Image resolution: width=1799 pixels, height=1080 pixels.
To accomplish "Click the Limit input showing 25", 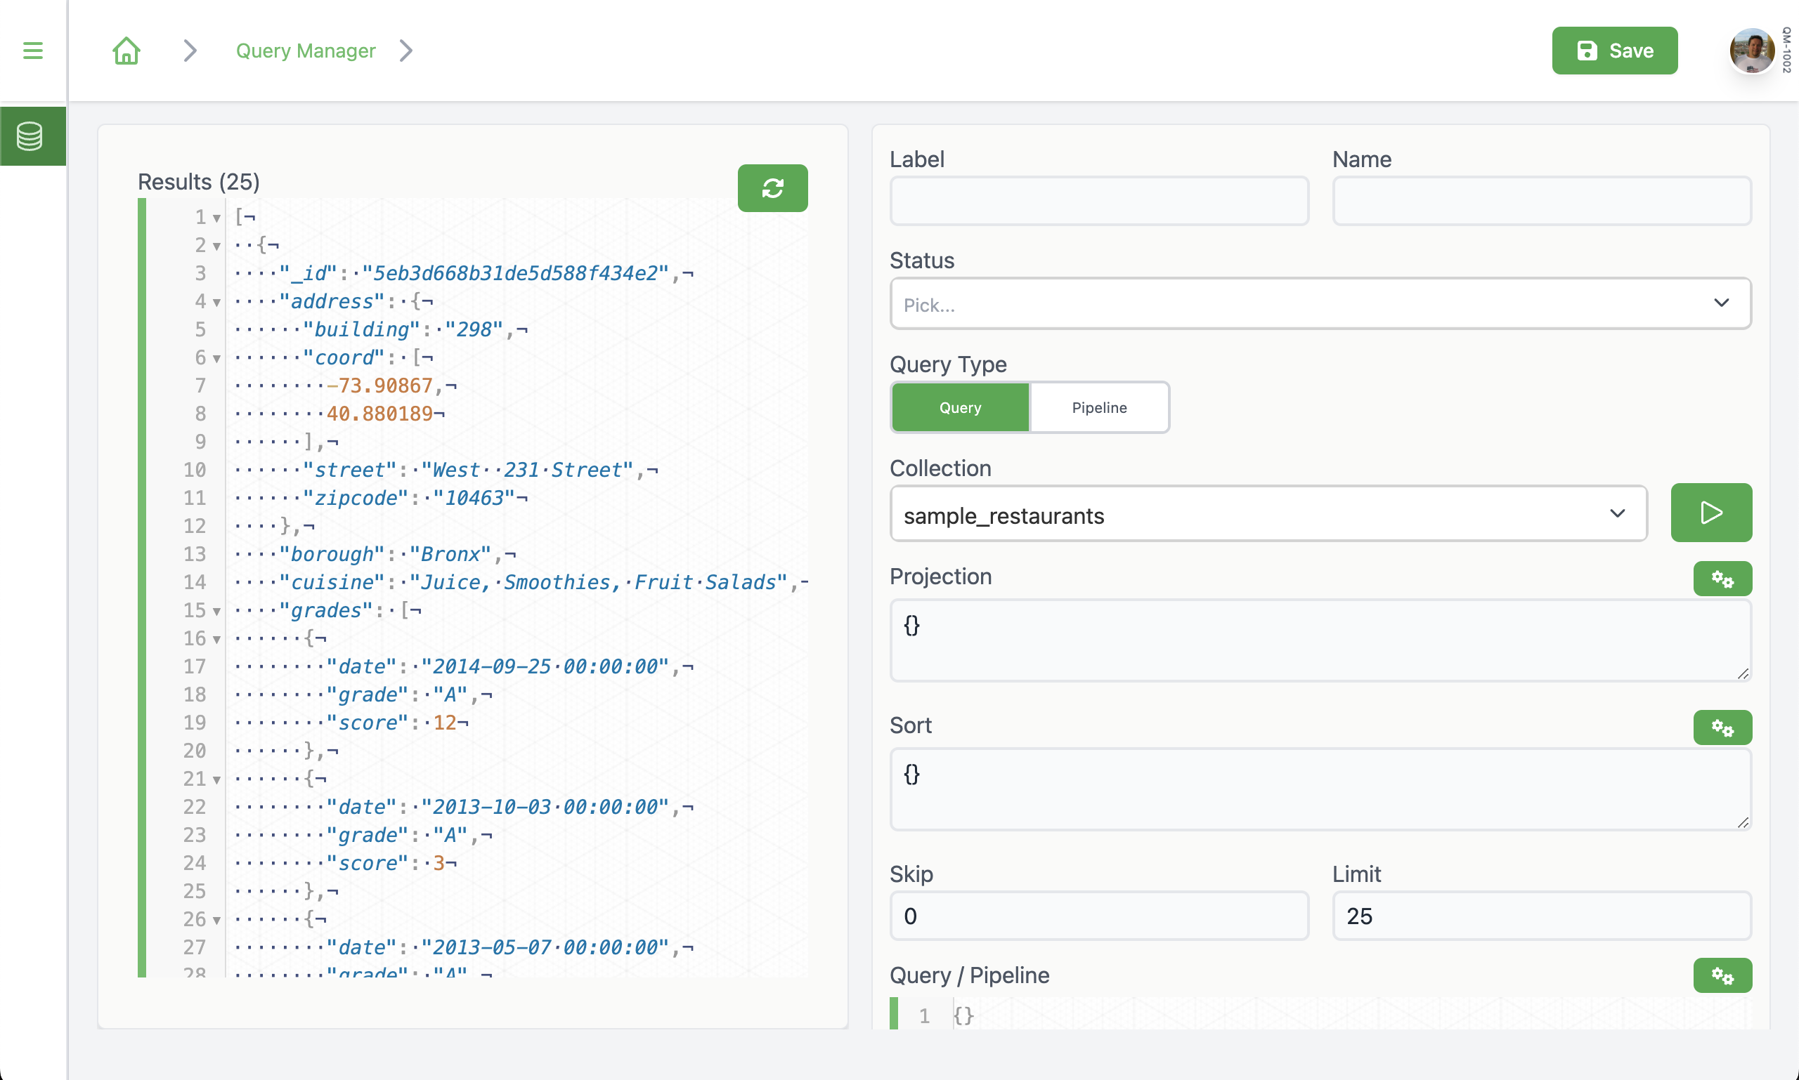I will (x=1540, y=916).
